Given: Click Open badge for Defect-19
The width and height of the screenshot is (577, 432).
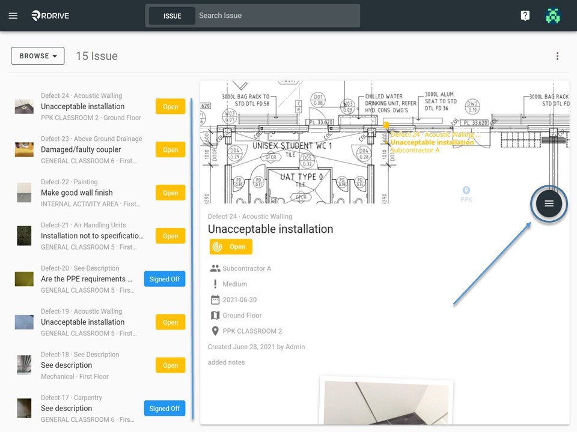Looking at the screenshot, I should coord(170,322).
